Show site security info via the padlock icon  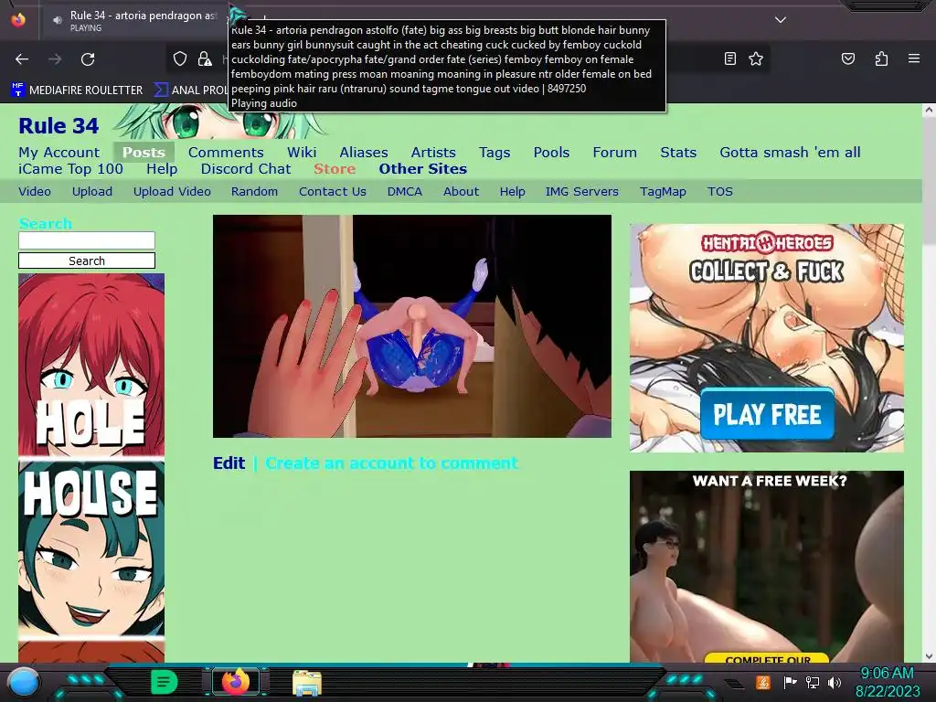[205, 58]
